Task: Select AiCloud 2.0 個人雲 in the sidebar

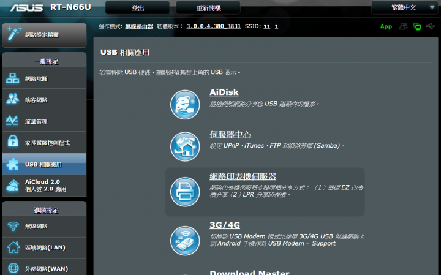Action: click(44, 186)
